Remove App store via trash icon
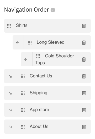The height and width of the screenshot is (139, 95). click(x=84, y=110)
